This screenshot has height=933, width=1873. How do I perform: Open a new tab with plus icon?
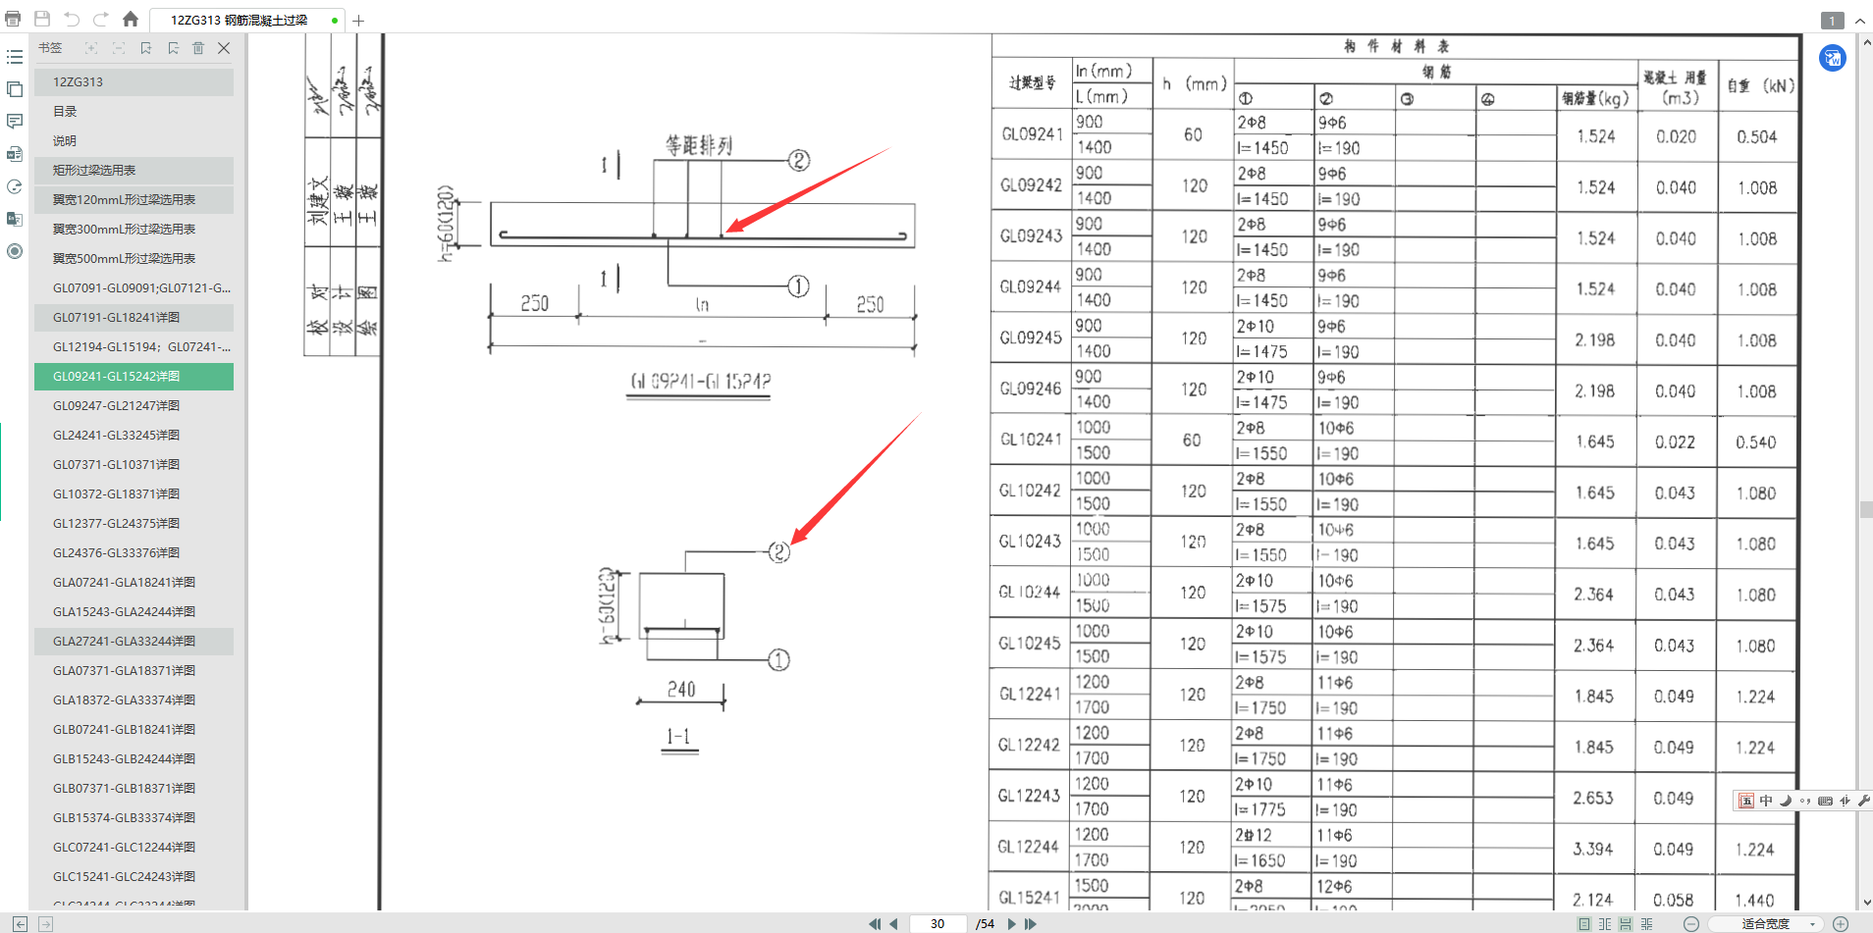pyautogui.click(x=358, y=20)
